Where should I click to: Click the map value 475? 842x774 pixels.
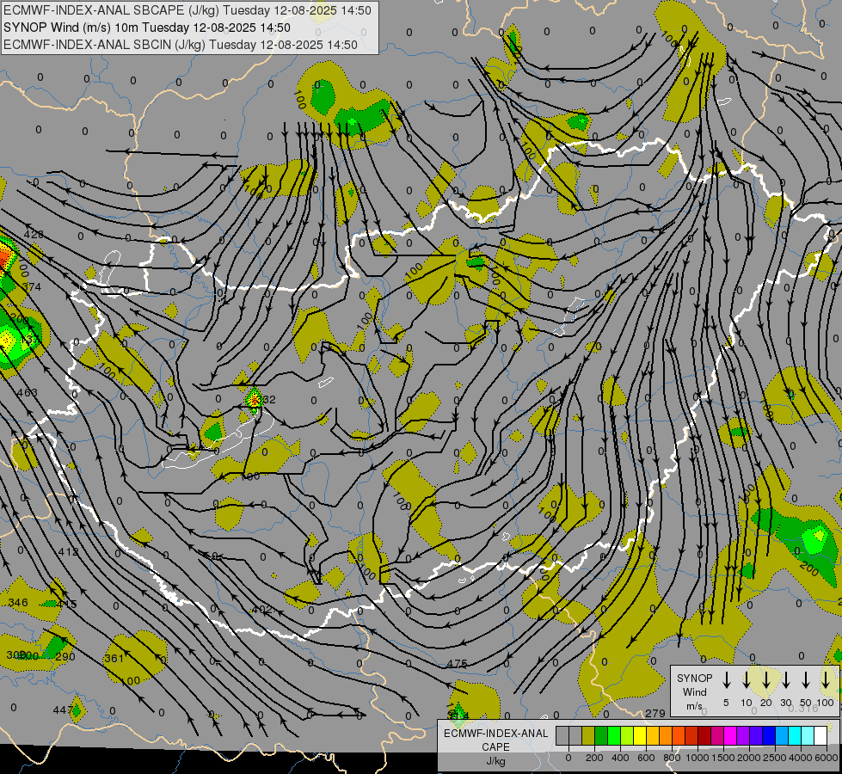tap(457, 664)
